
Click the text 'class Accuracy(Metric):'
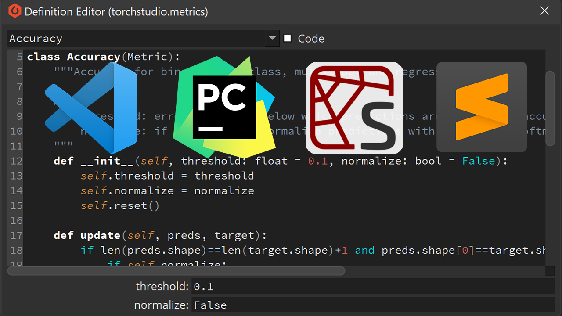104,57
